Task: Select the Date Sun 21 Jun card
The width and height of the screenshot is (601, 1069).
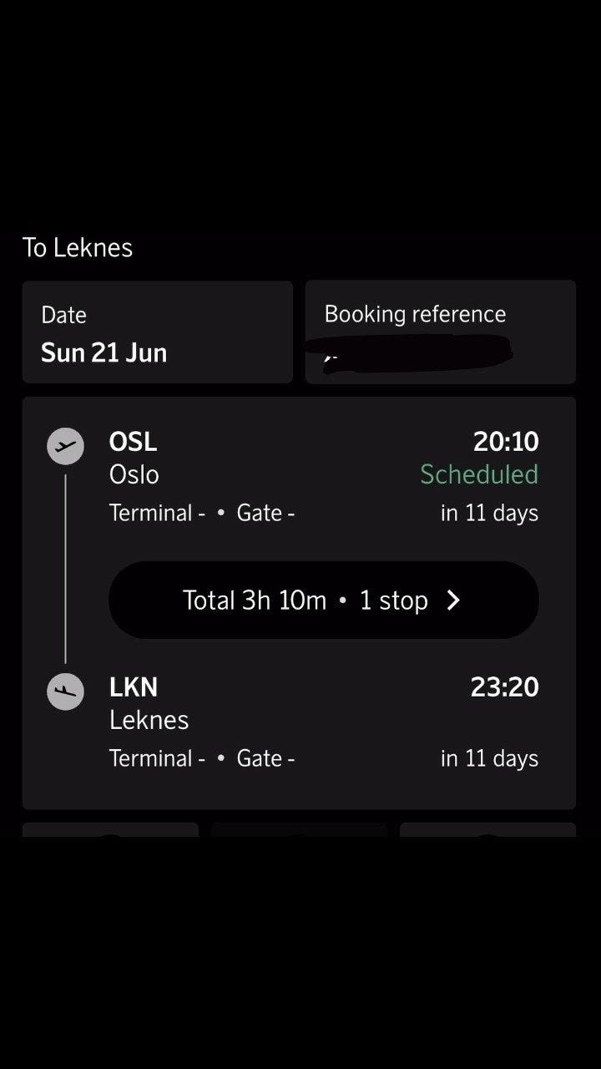Action: 158,332
